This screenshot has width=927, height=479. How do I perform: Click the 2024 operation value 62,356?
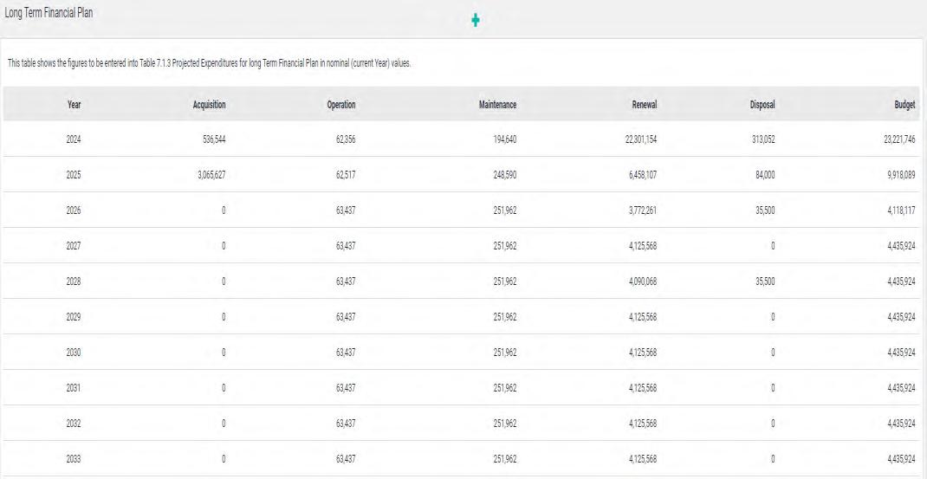343,139
